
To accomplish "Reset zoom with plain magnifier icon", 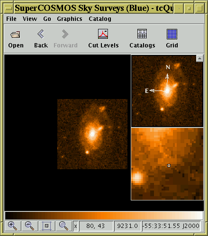I will click(63, 226).
